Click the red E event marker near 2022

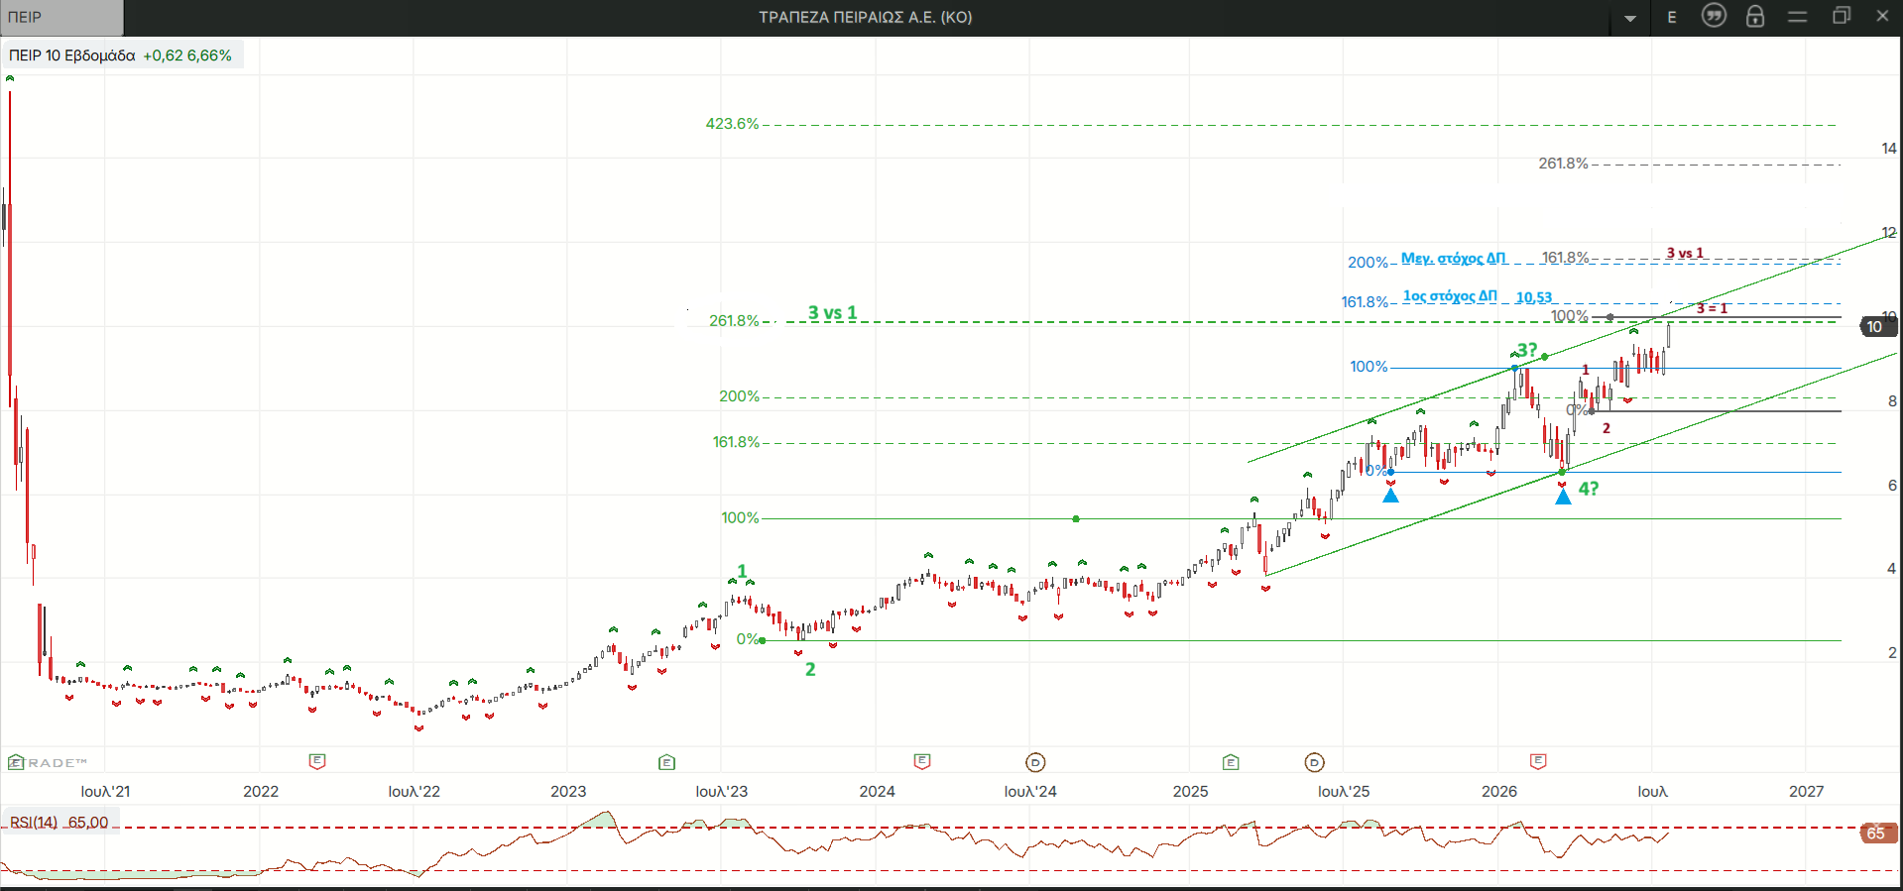coord(317,761)
